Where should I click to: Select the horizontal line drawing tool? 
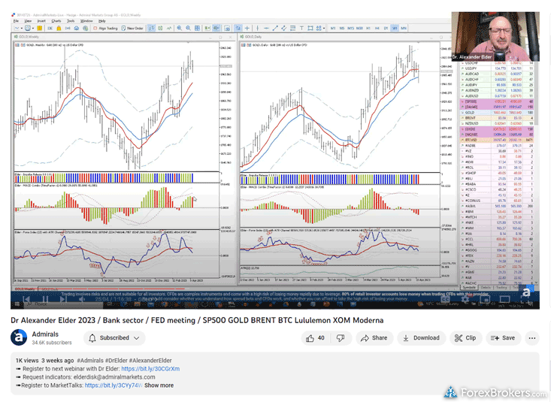click(x=266, y=28)
